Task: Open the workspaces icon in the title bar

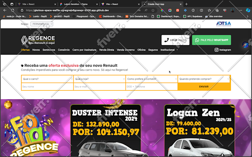Action: pyautogui.click(x=4, y=4)
